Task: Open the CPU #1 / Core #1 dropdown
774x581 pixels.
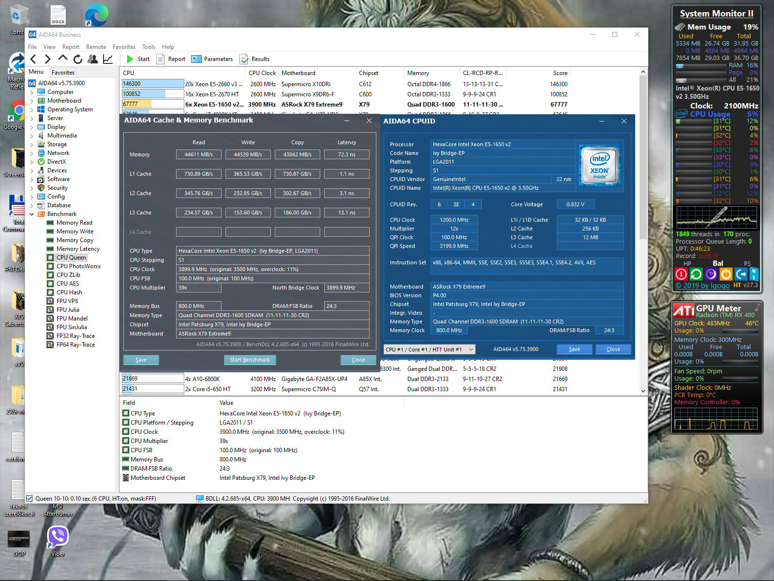Action: point(430,349)
